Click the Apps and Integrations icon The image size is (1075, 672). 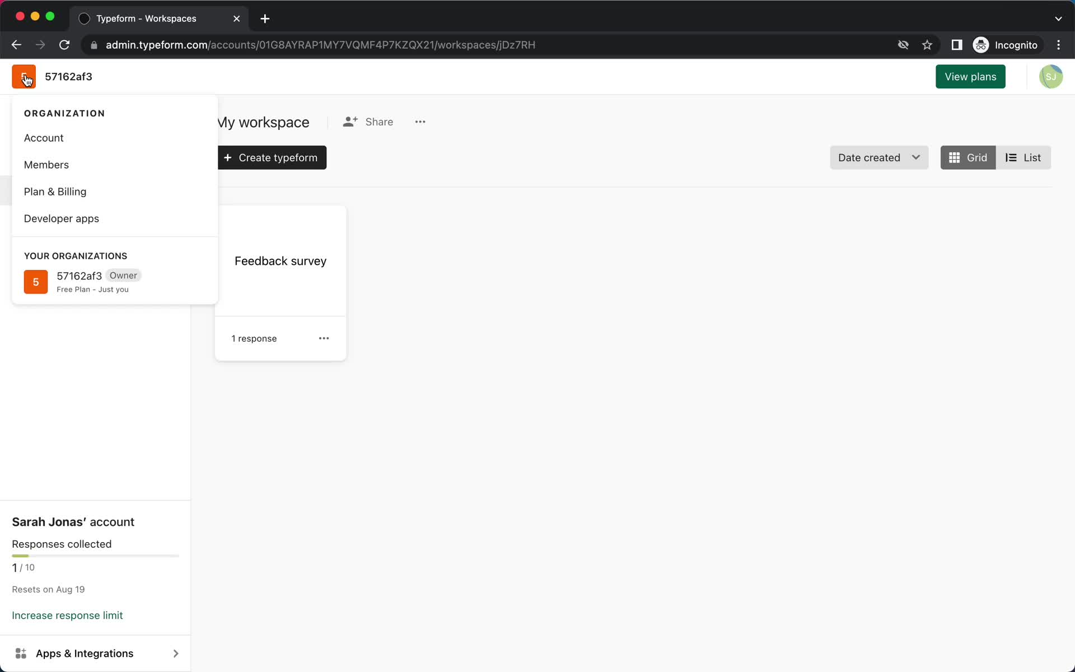click(21, 652)
